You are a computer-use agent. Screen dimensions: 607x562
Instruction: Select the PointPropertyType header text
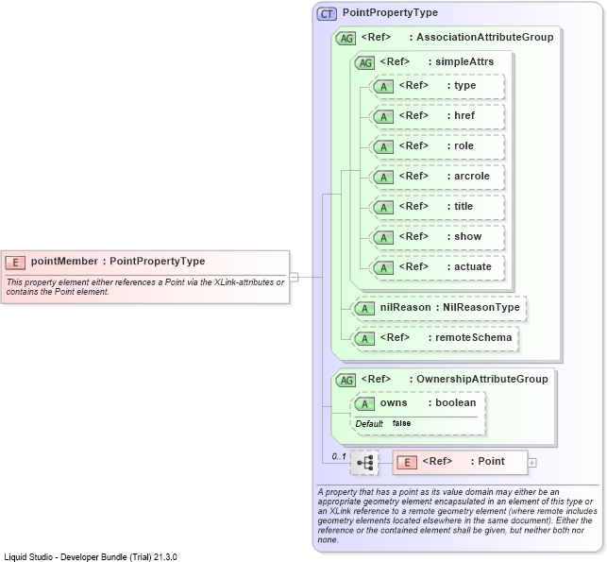(x=390, y=12)
